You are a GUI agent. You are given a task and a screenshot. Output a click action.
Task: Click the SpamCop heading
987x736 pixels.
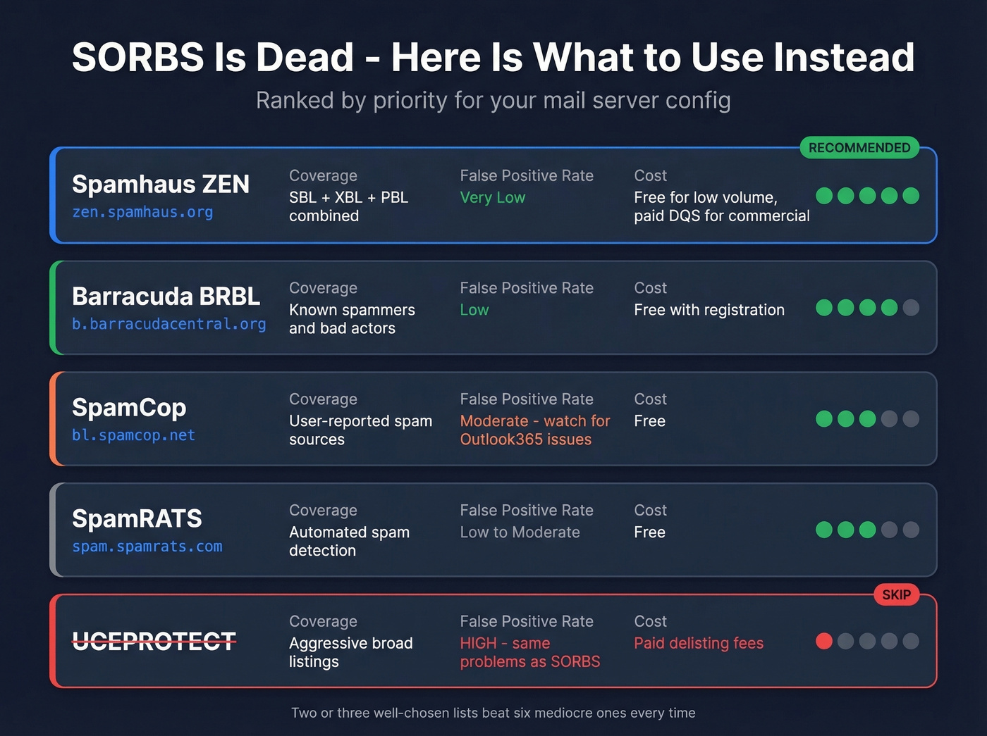[x=129, y=407]
